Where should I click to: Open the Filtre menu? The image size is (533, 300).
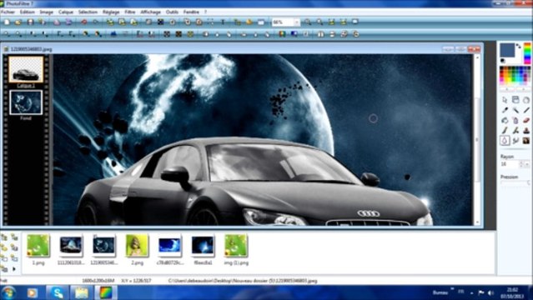click(x=130, y=12)
